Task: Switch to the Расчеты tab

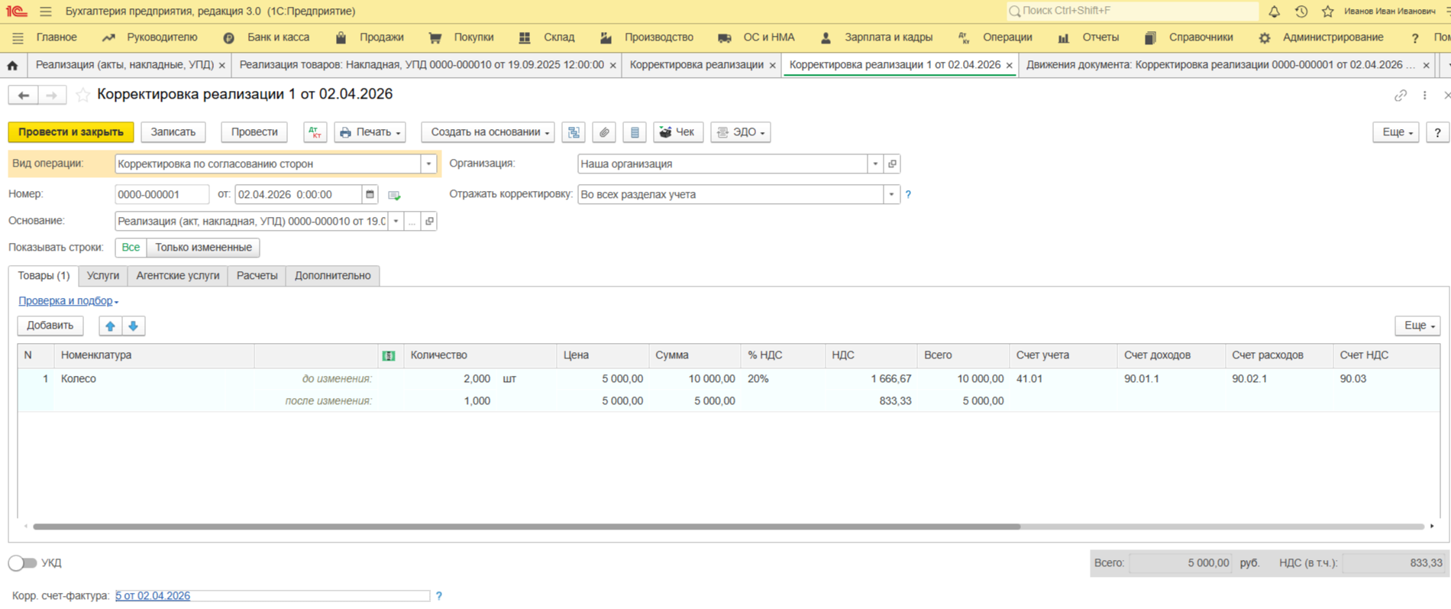Action: [257, 276]
